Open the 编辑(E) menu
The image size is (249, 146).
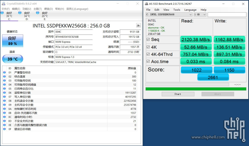pyautogui.click(x=16, y=9)
